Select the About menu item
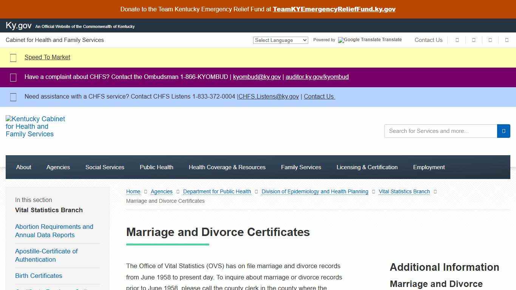The image size is (516, 290). (x=23, y=167)
